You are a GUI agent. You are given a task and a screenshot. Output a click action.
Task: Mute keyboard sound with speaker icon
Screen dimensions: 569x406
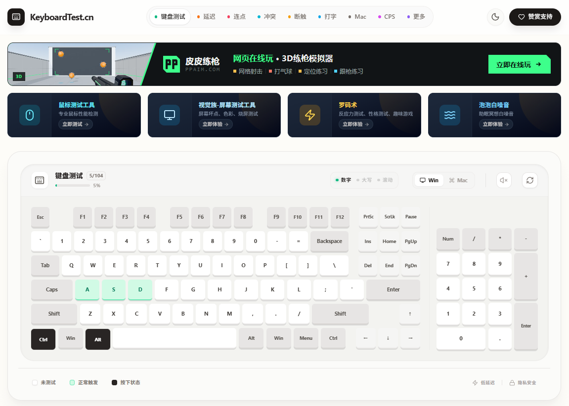(504, 180)
